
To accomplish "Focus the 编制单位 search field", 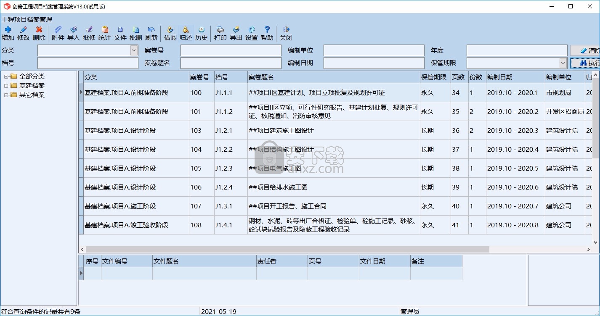I will coord(374,50).
